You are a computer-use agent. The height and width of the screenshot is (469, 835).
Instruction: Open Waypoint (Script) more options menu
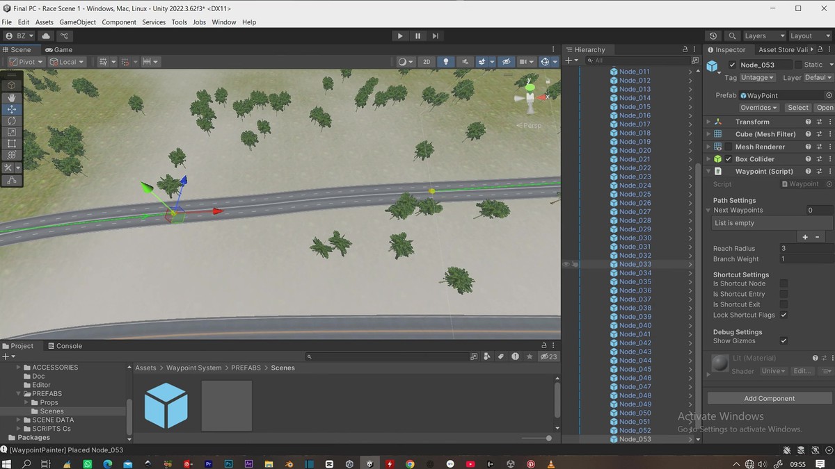[x=830, y=172]
